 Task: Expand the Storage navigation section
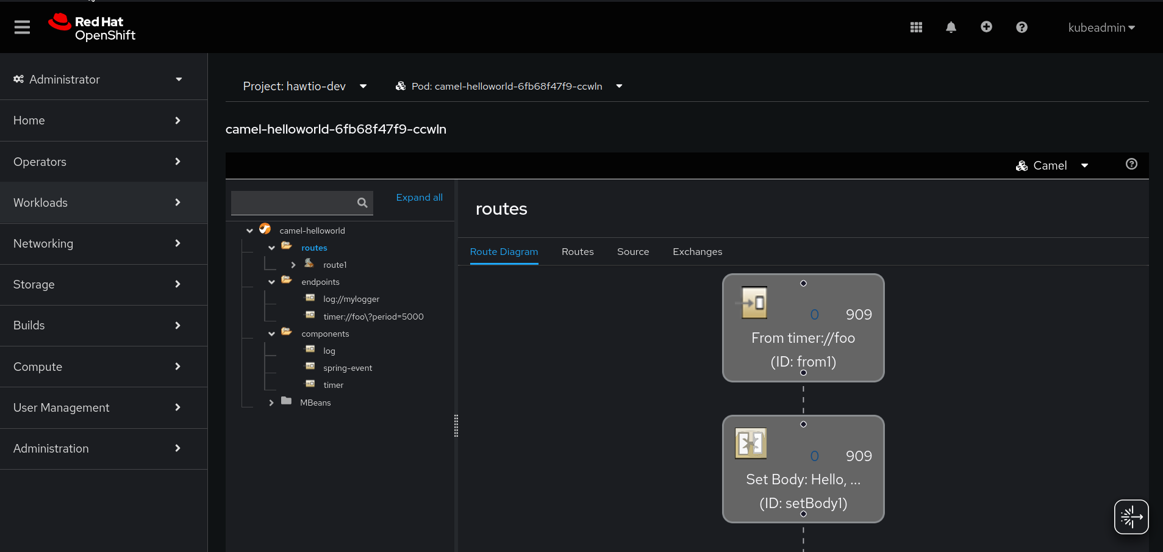tap(104, 284)
